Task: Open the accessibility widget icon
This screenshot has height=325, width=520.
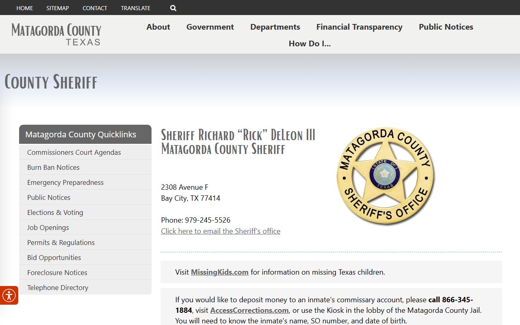Action: [9, 295]
